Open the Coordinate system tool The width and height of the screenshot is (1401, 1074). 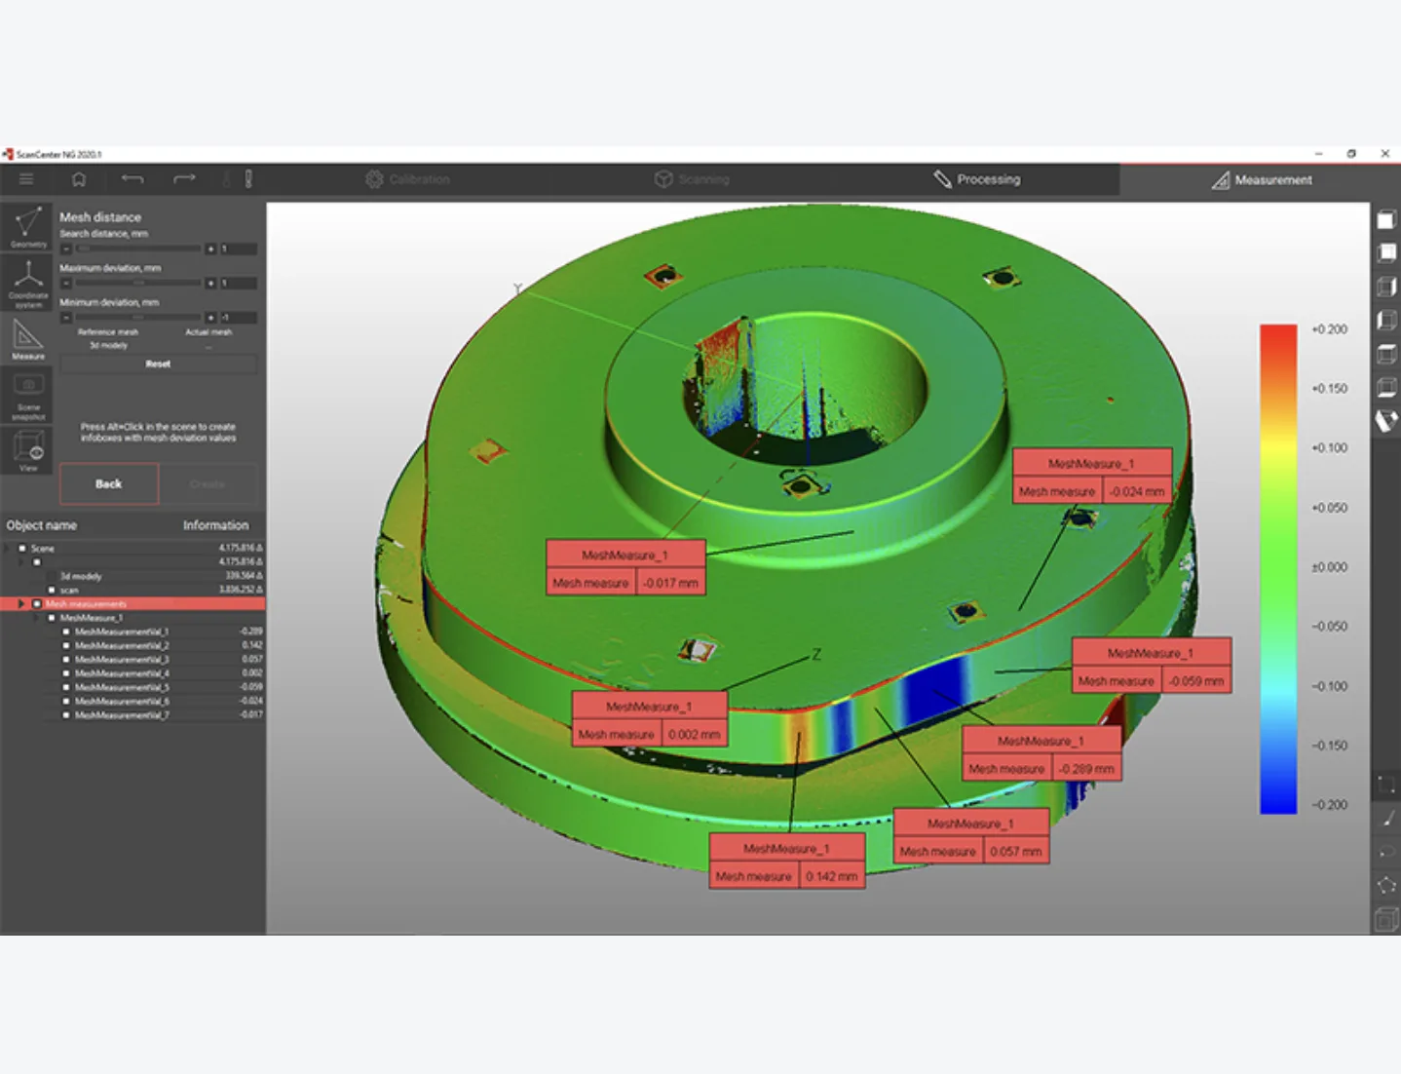(x=28, y=284)
